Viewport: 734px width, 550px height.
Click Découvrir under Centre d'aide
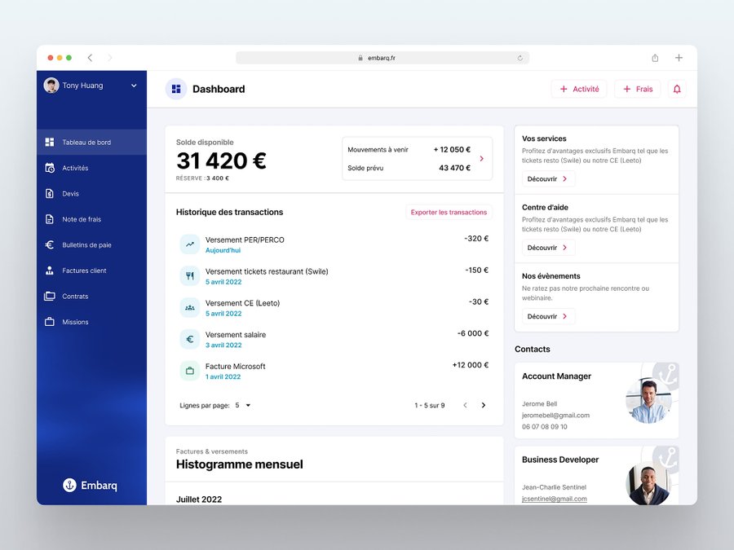[x=548, y=248]
